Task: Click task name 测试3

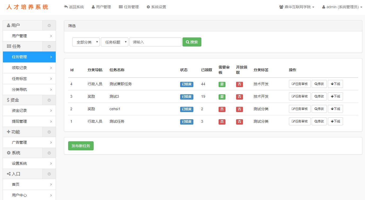Action: (x=114, y=96)
